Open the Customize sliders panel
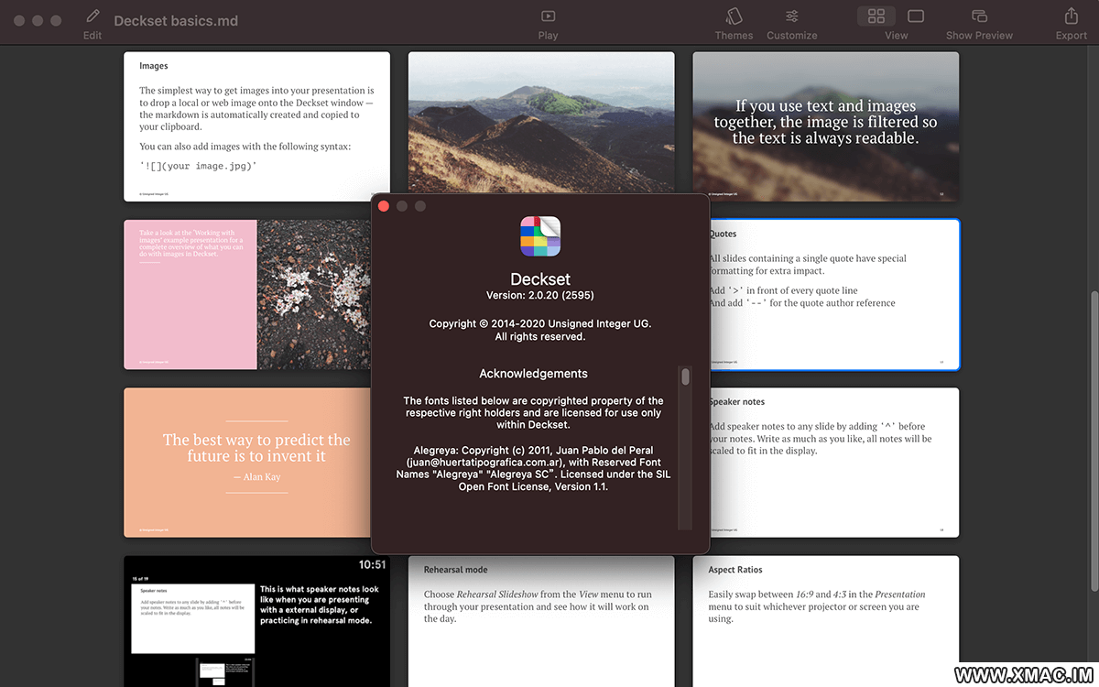The height and width of the screenshot is (687, 1099). pos(791,16)
